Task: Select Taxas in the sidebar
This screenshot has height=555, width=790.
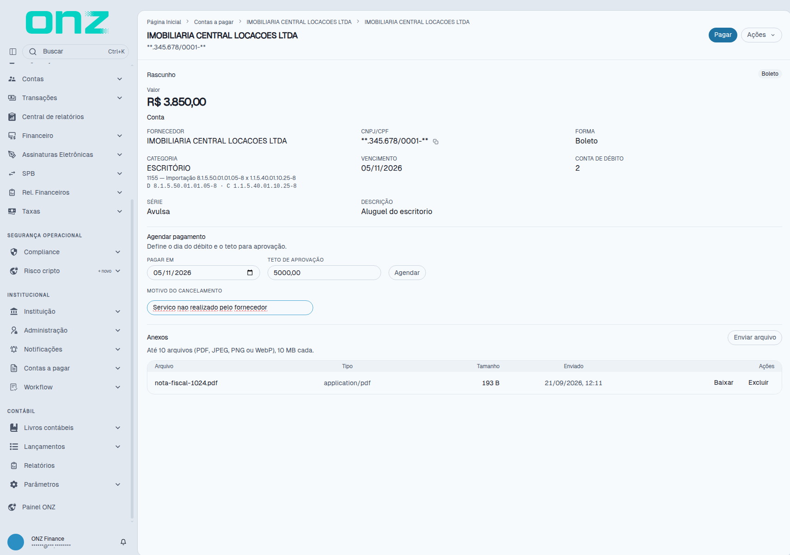Action: [x=65, y=211]
